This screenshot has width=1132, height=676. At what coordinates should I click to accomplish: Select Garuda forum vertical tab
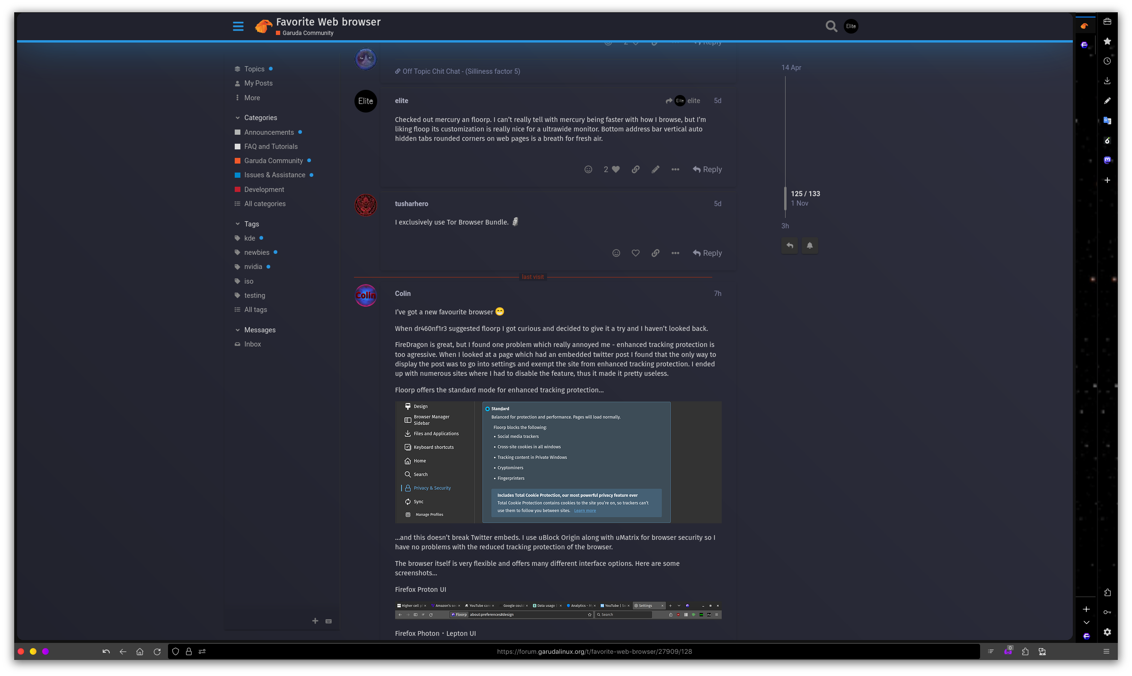tap(1084, 26)
